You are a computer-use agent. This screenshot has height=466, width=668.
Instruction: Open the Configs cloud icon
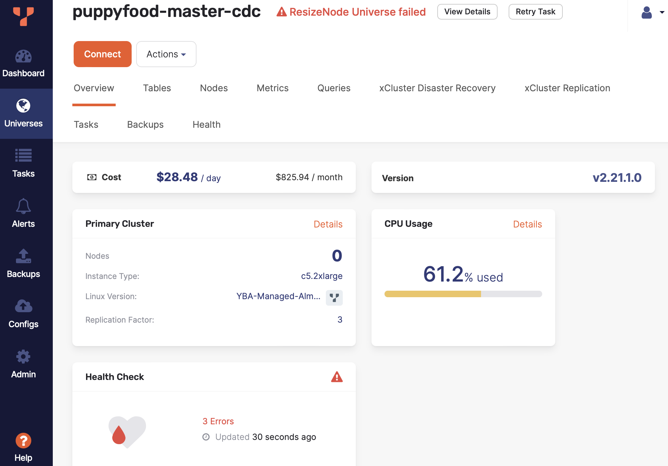(23, 306)
